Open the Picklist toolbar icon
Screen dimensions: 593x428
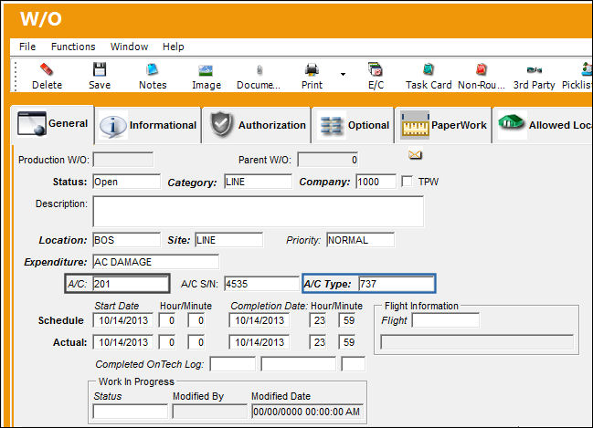(587, 69)
